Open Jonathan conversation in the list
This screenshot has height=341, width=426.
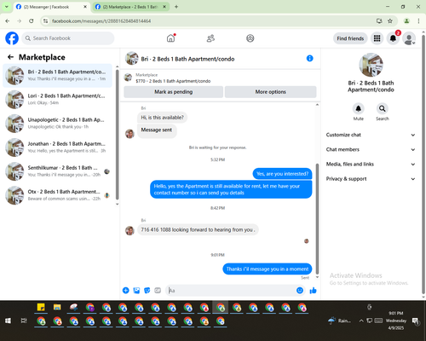58,147
